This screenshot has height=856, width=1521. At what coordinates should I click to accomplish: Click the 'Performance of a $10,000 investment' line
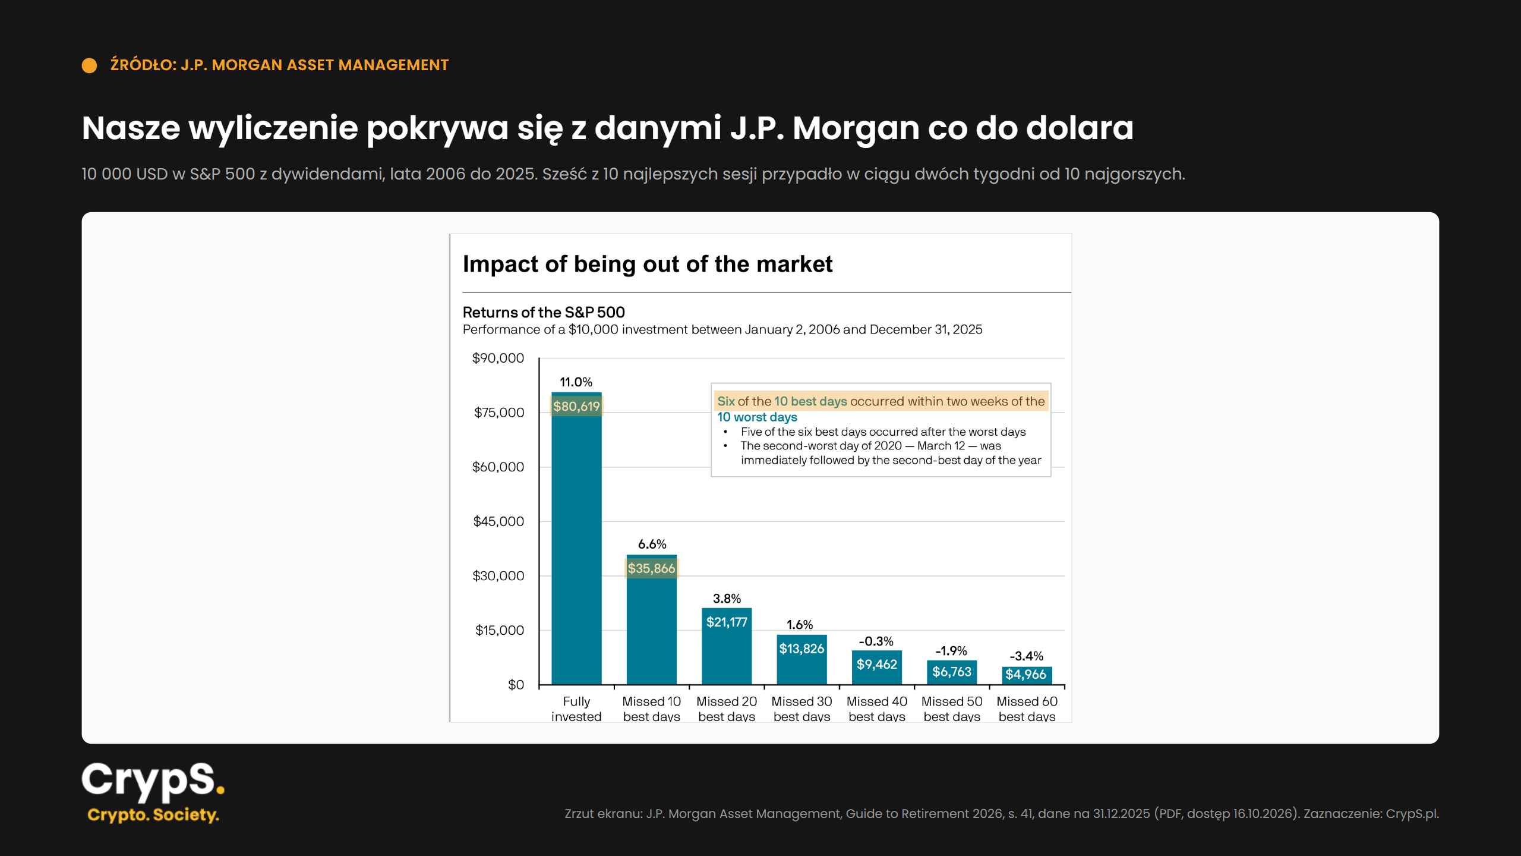[722, 330]
